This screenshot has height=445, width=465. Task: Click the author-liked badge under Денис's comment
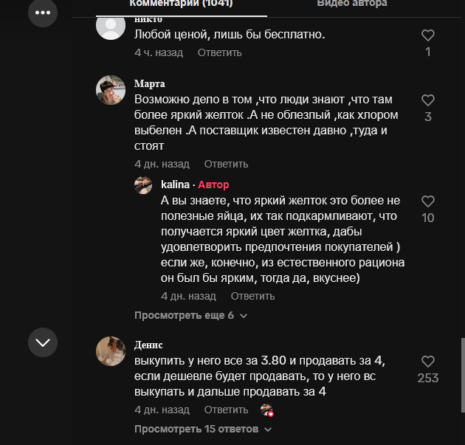coord(266,410)
